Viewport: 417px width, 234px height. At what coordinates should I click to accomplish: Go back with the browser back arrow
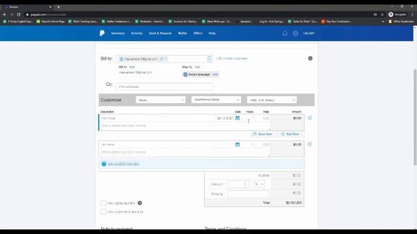coord(5,14)
